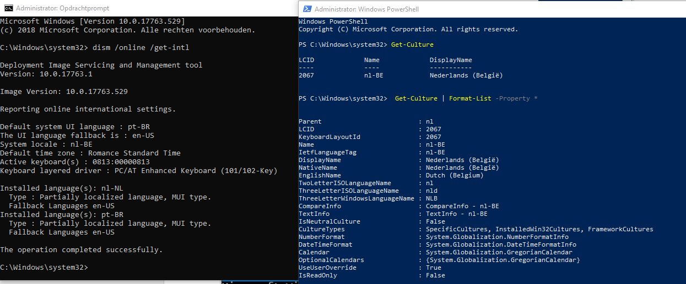
Task: Click the 'EnglishName' property row
Action: pos(391,175)
